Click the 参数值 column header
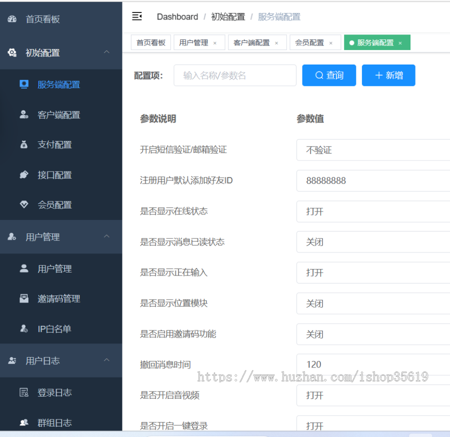This screenshot has height=437, width=450. (310, 118)
